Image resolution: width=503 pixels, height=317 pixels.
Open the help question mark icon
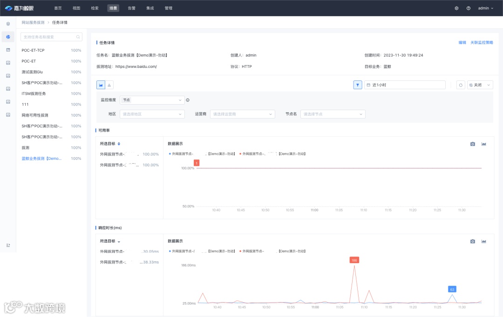469,8
